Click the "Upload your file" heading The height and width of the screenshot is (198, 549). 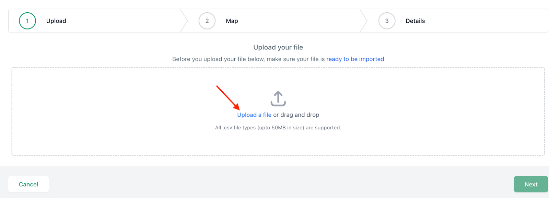coord(278,47)
